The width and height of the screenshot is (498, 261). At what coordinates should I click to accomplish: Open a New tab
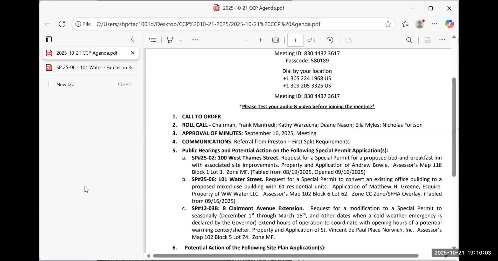point(65,84)
